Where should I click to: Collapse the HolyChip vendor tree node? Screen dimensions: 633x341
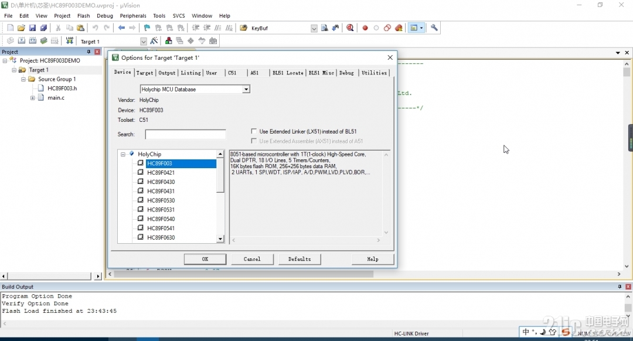tap(123, 154)
